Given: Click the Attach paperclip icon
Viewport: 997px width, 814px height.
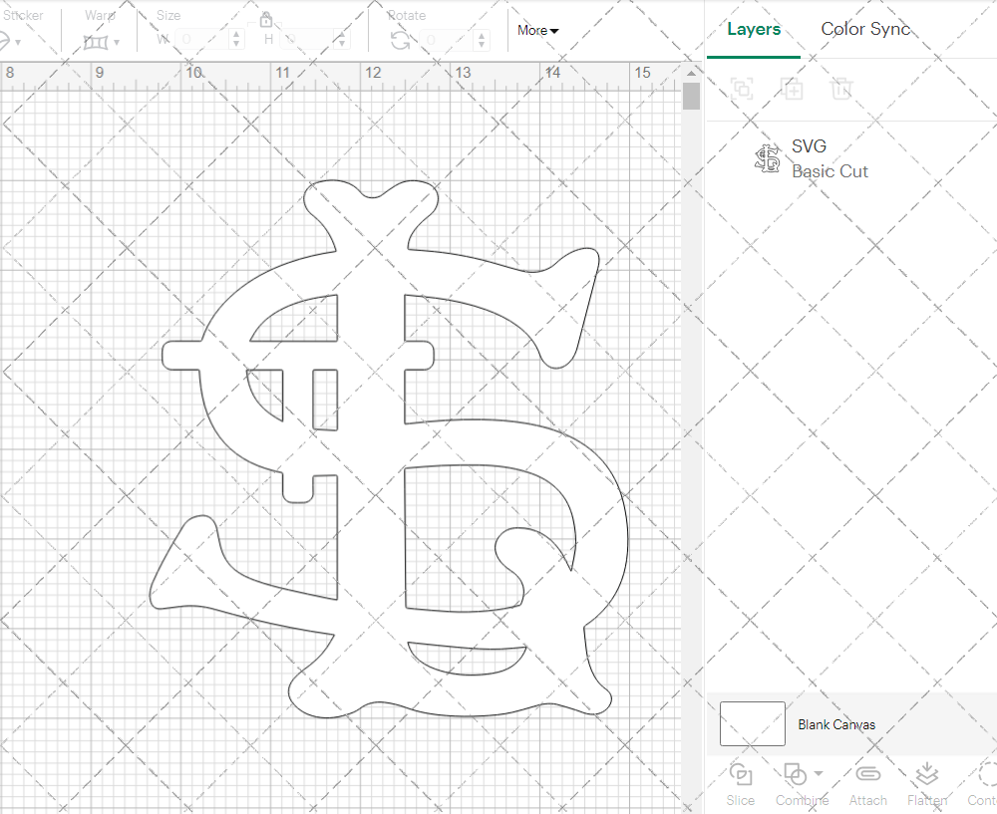Looking at the screenshot, I should pos(868,774).
